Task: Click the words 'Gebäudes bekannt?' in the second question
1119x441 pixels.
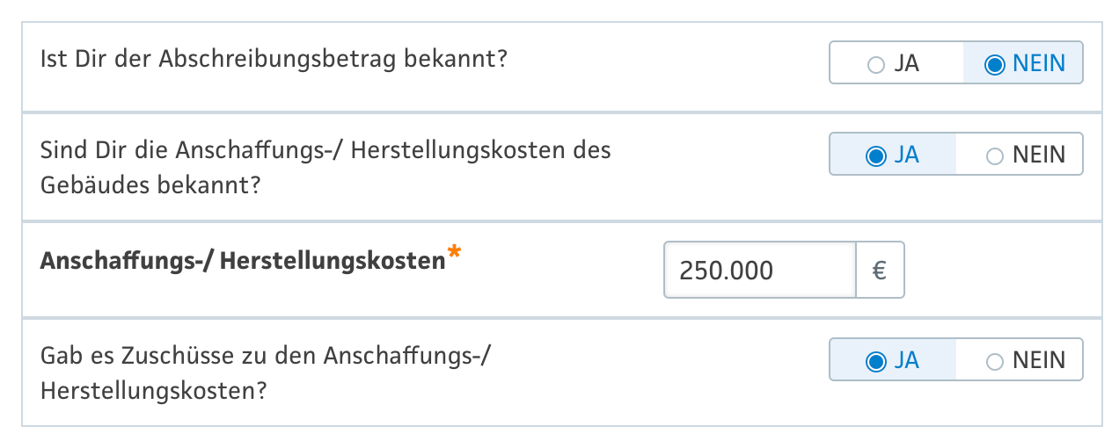Action: [150, 185]
